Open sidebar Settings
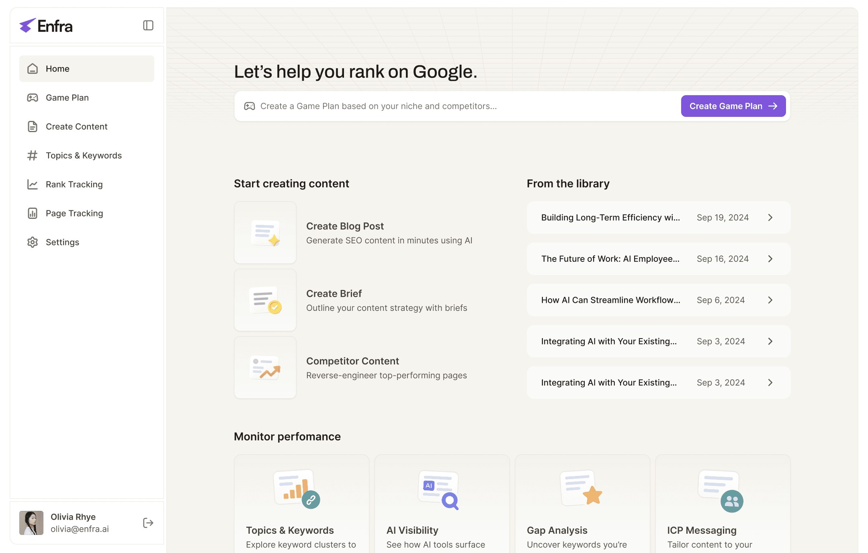The image size is (868, 553). pos(62,242)
